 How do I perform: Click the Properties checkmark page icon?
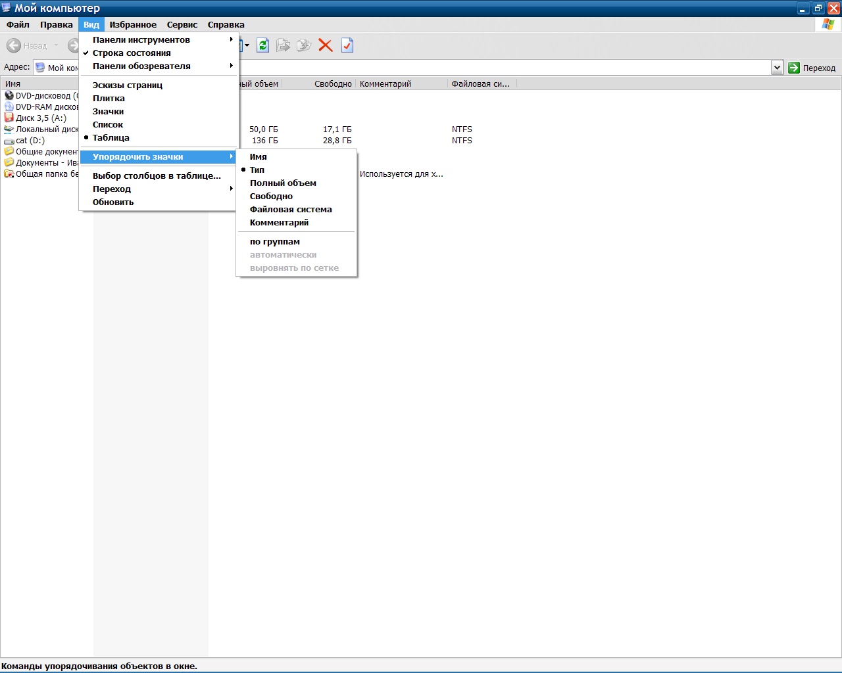click(347, 45)
